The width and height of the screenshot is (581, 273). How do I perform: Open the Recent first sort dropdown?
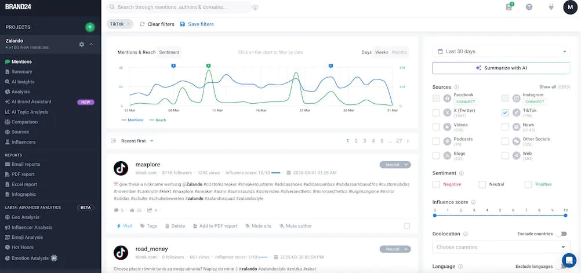point(133,141)
